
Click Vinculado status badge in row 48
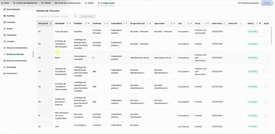point(252,58)
